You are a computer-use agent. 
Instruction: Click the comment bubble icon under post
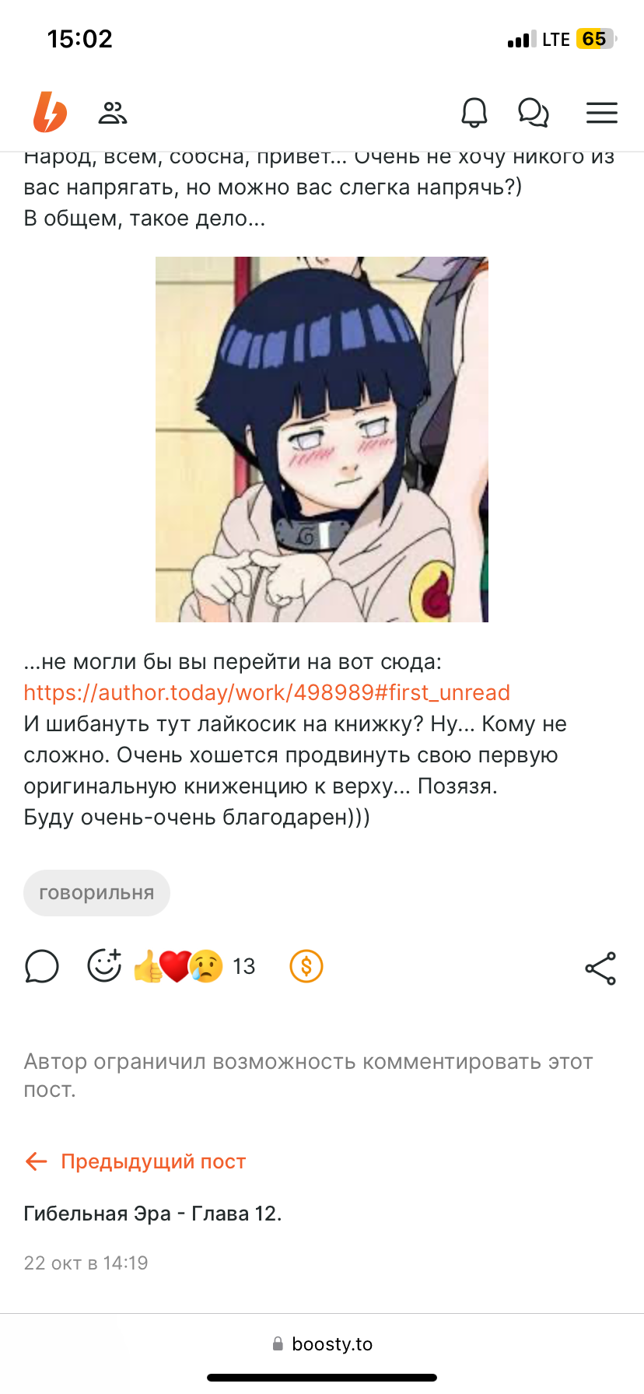tap(42, 967)
